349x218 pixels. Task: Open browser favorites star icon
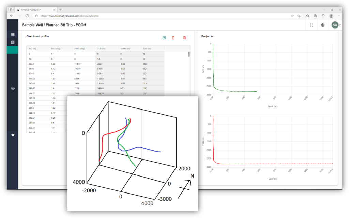[308, 16]
